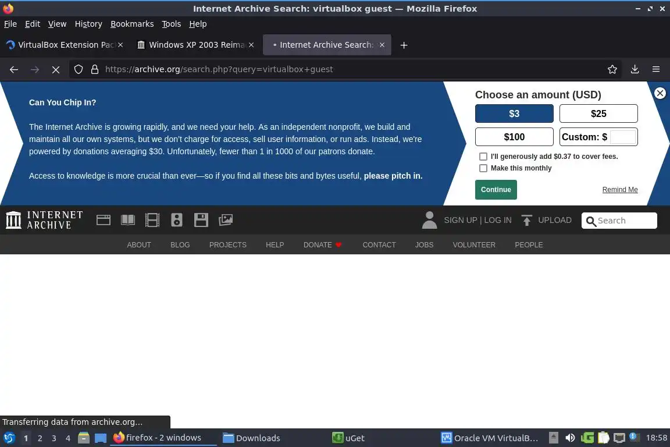Screen dimensions: 670x447
Task: Open the File menu
Action: [10, 24]
